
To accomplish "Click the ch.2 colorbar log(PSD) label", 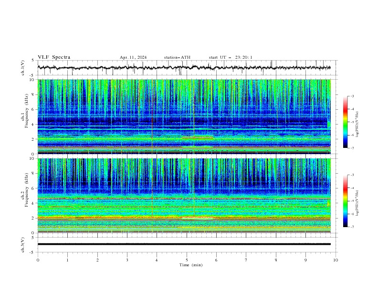I will point(357,203).
